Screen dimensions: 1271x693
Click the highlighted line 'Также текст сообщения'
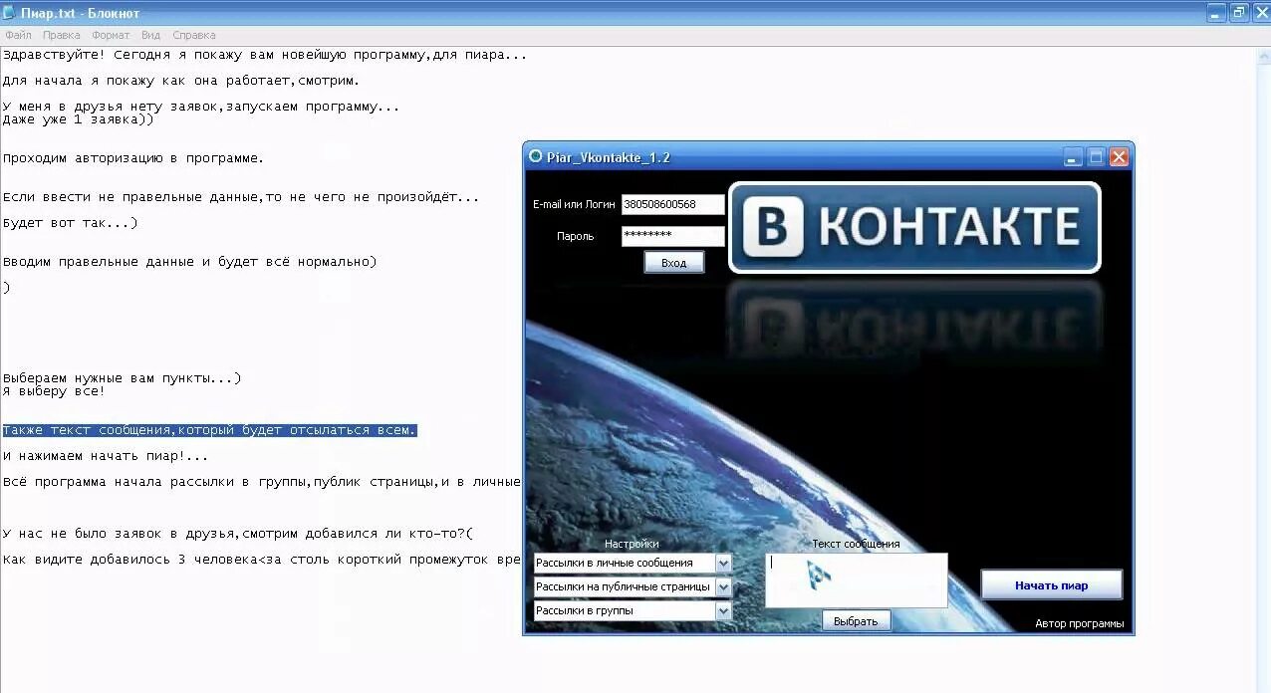click(x=209, y=430)
